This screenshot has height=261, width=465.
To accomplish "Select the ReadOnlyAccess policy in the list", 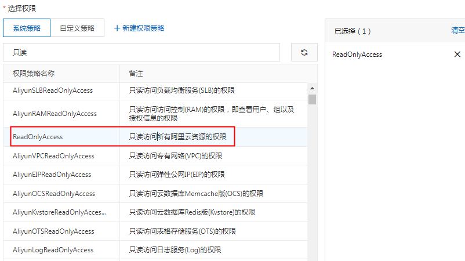I will pyautogui.click(x=155, y=137).
